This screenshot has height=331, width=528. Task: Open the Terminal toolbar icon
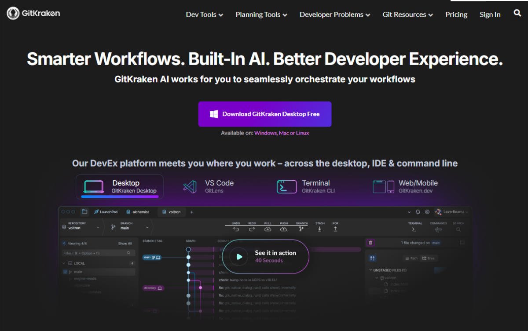[414, 229]
